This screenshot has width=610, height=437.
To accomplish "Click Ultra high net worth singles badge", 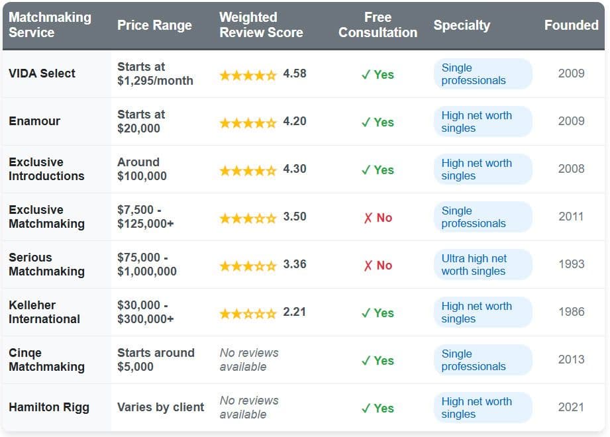I will tap(482, 265).
